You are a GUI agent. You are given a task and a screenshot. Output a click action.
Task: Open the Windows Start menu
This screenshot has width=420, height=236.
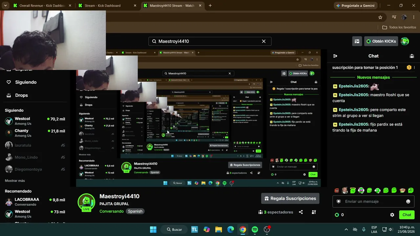(153, 229)
